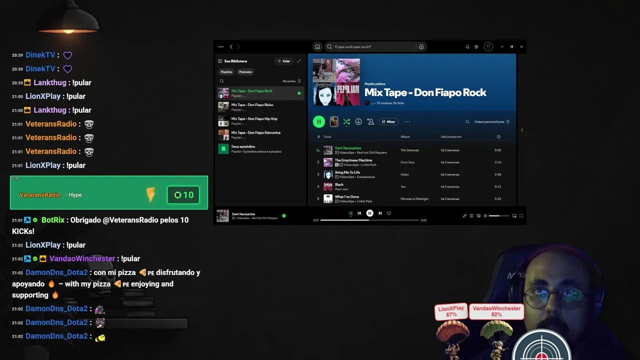
Task: Open the miniplayer icon
Action: [x=514, y=216]
